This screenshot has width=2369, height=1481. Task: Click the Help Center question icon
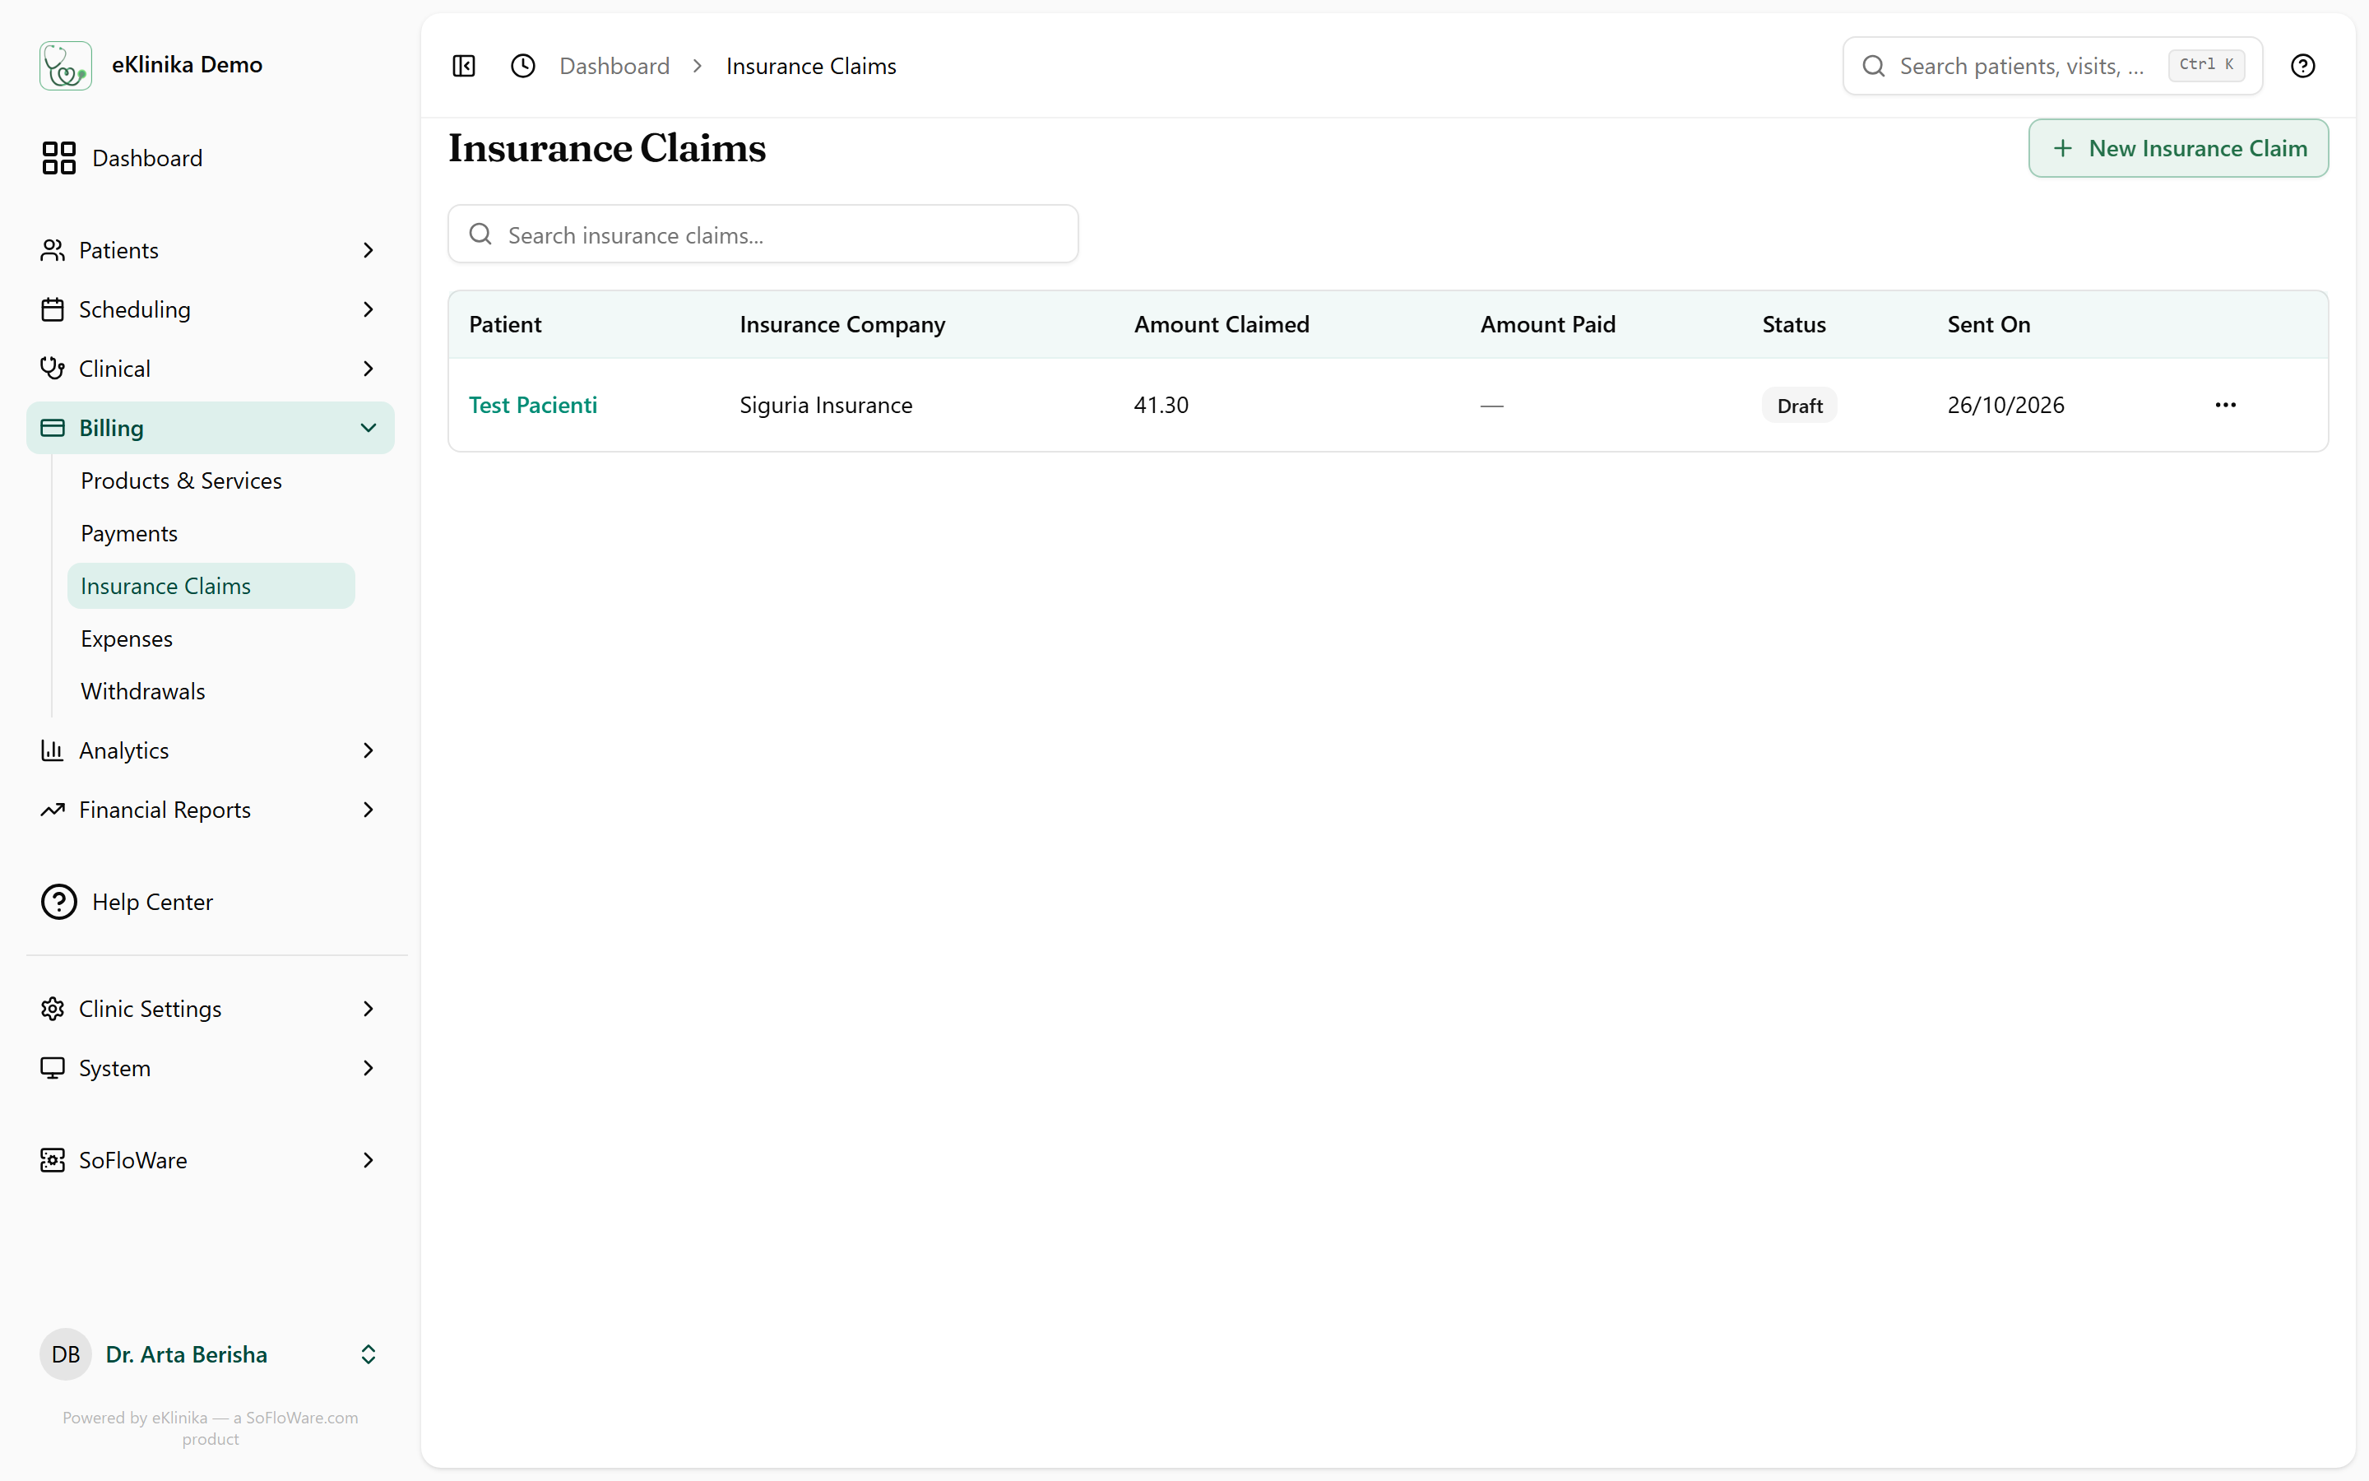pos(58,901)
